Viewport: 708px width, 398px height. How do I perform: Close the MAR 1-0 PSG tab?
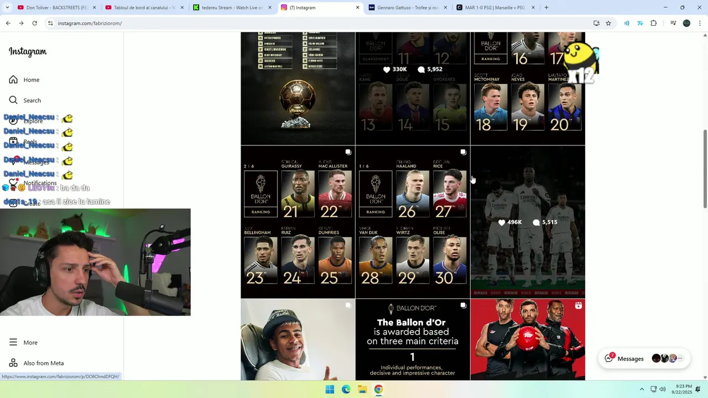click(533, 8)
